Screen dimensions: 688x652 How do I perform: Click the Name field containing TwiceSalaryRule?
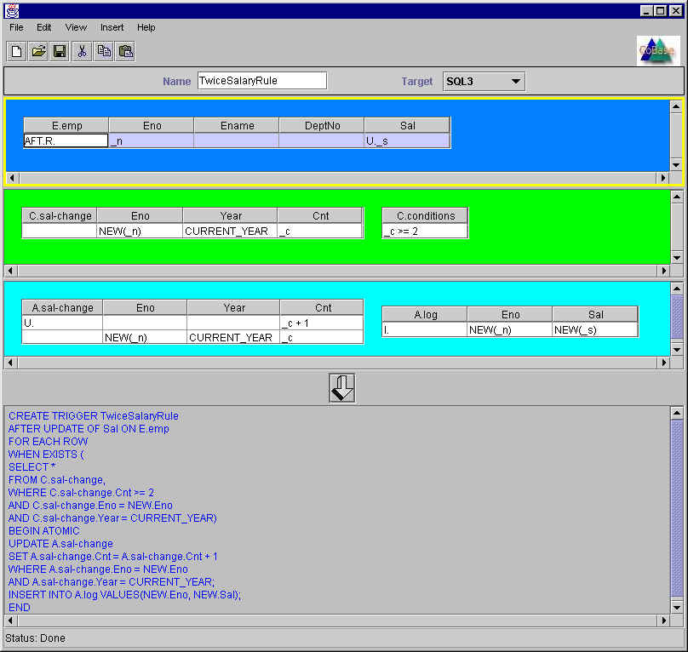pyautogui.click(x=262, y=81)
